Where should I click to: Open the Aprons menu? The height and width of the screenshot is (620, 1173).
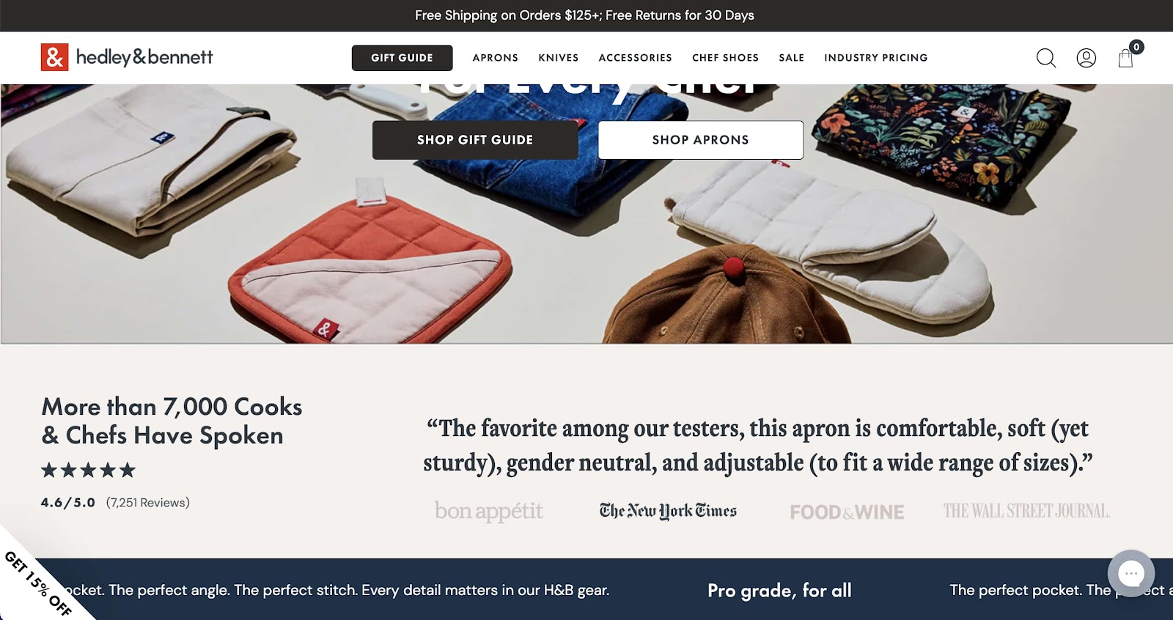[496, 58]
